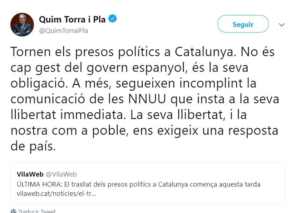Click the Traducir Tweet link
Viewport: 296px width, 213px height.
tap(37, 211)
